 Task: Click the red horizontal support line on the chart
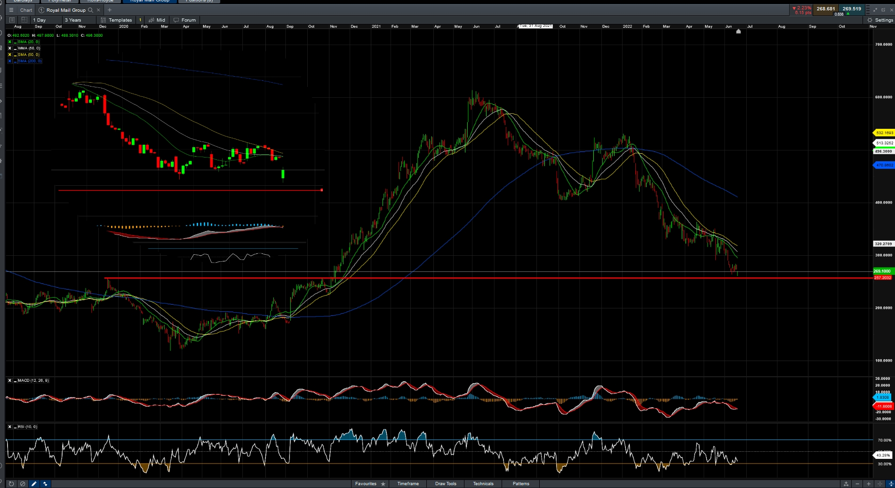tap(488, 278)
